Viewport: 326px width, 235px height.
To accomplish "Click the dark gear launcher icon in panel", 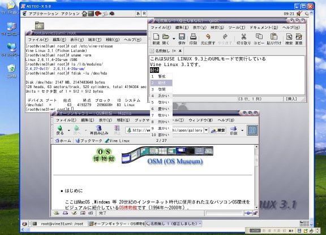I will (112, 14).
